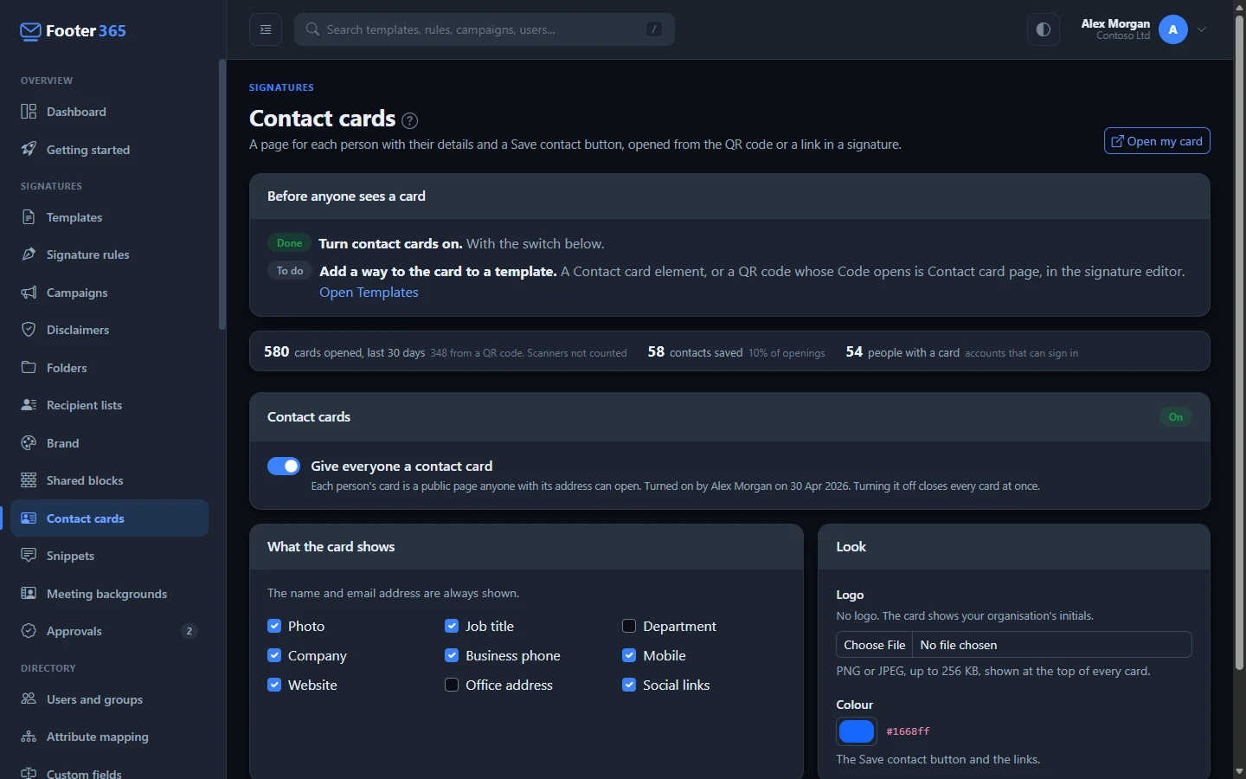Click the Shared blocks grid icon
The image size is (1246, 779).
(x=29, y=480)
